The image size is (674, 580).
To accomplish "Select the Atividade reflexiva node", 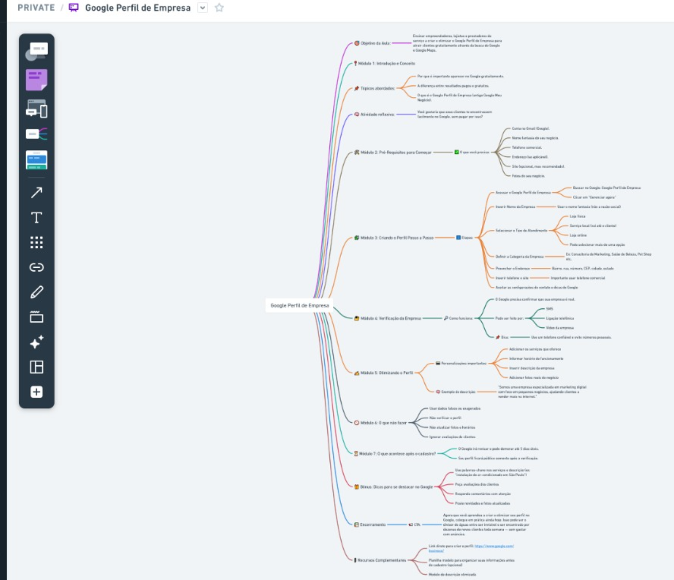I will click(x=374, y=115).
